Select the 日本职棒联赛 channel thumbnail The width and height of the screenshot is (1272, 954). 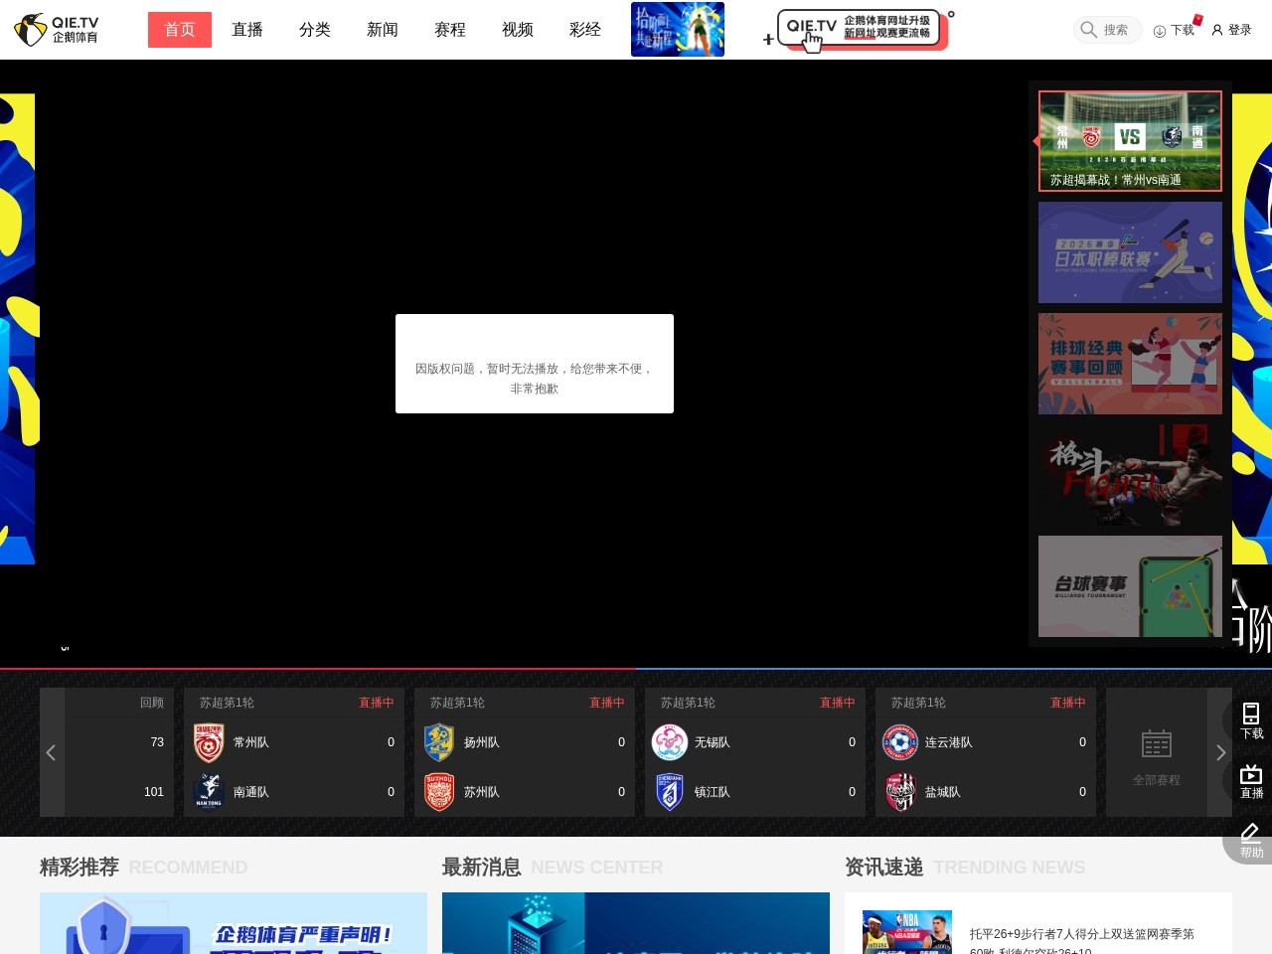coord(1130,252)
